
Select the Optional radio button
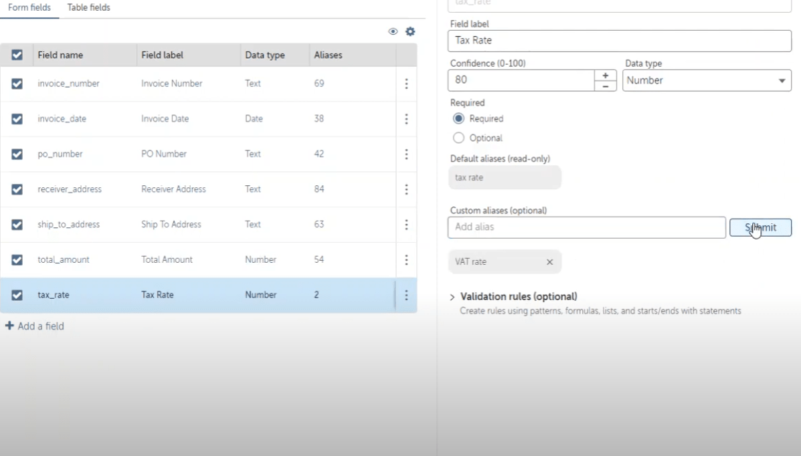(x=458, y=138)
